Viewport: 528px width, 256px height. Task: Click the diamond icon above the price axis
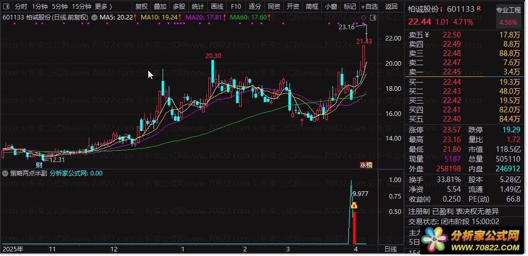pyautogui.click(x=363, y=17)
